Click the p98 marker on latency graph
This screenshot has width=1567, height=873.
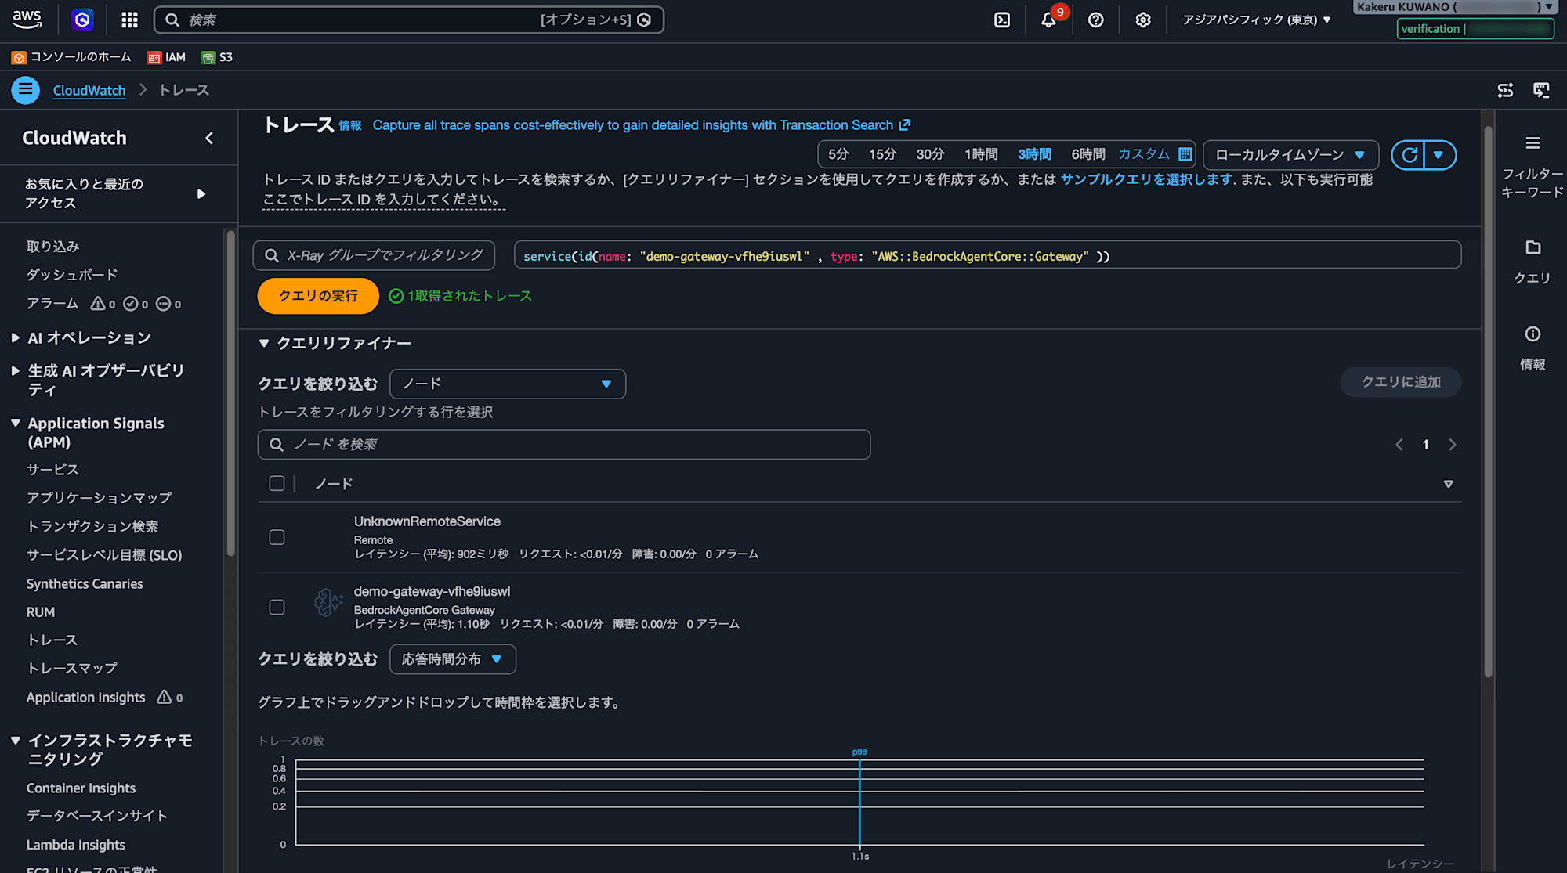(859, 752)
